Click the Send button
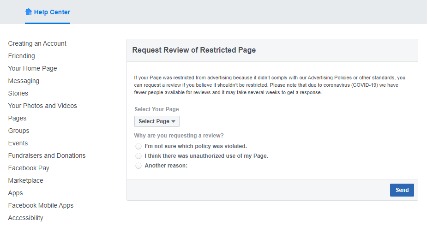 402,190
